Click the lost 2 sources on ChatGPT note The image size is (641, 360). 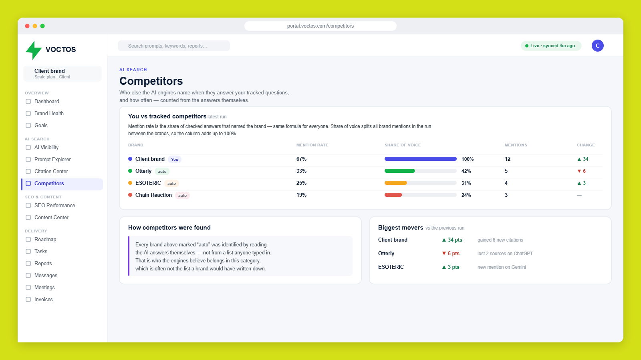(x=505, y=254)
